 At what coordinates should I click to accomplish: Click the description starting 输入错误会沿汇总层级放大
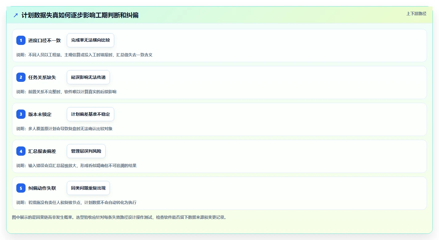(76, 166)
